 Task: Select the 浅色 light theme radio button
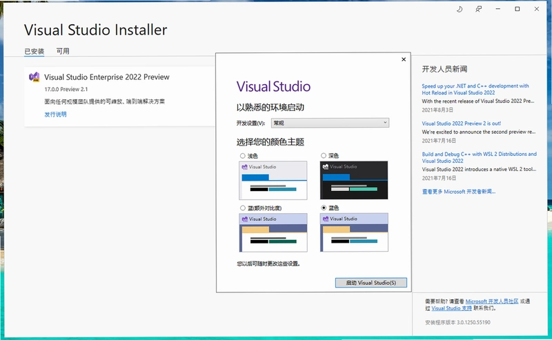click(243, 156)
